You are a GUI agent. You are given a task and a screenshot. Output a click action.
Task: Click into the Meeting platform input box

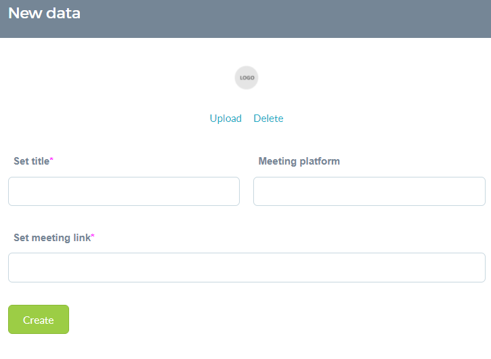(369, 192)
